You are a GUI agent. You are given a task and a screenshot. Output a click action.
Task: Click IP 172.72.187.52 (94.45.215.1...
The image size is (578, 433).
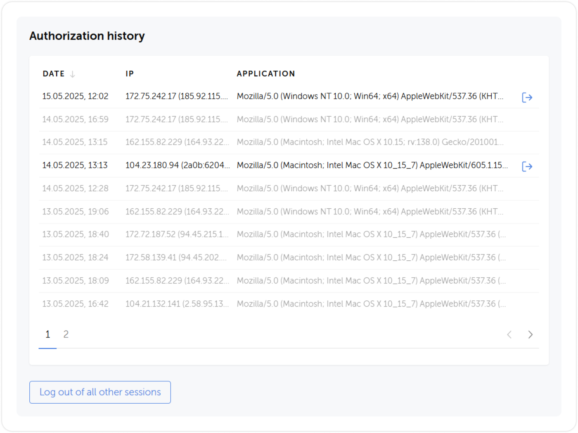[177, 234]
